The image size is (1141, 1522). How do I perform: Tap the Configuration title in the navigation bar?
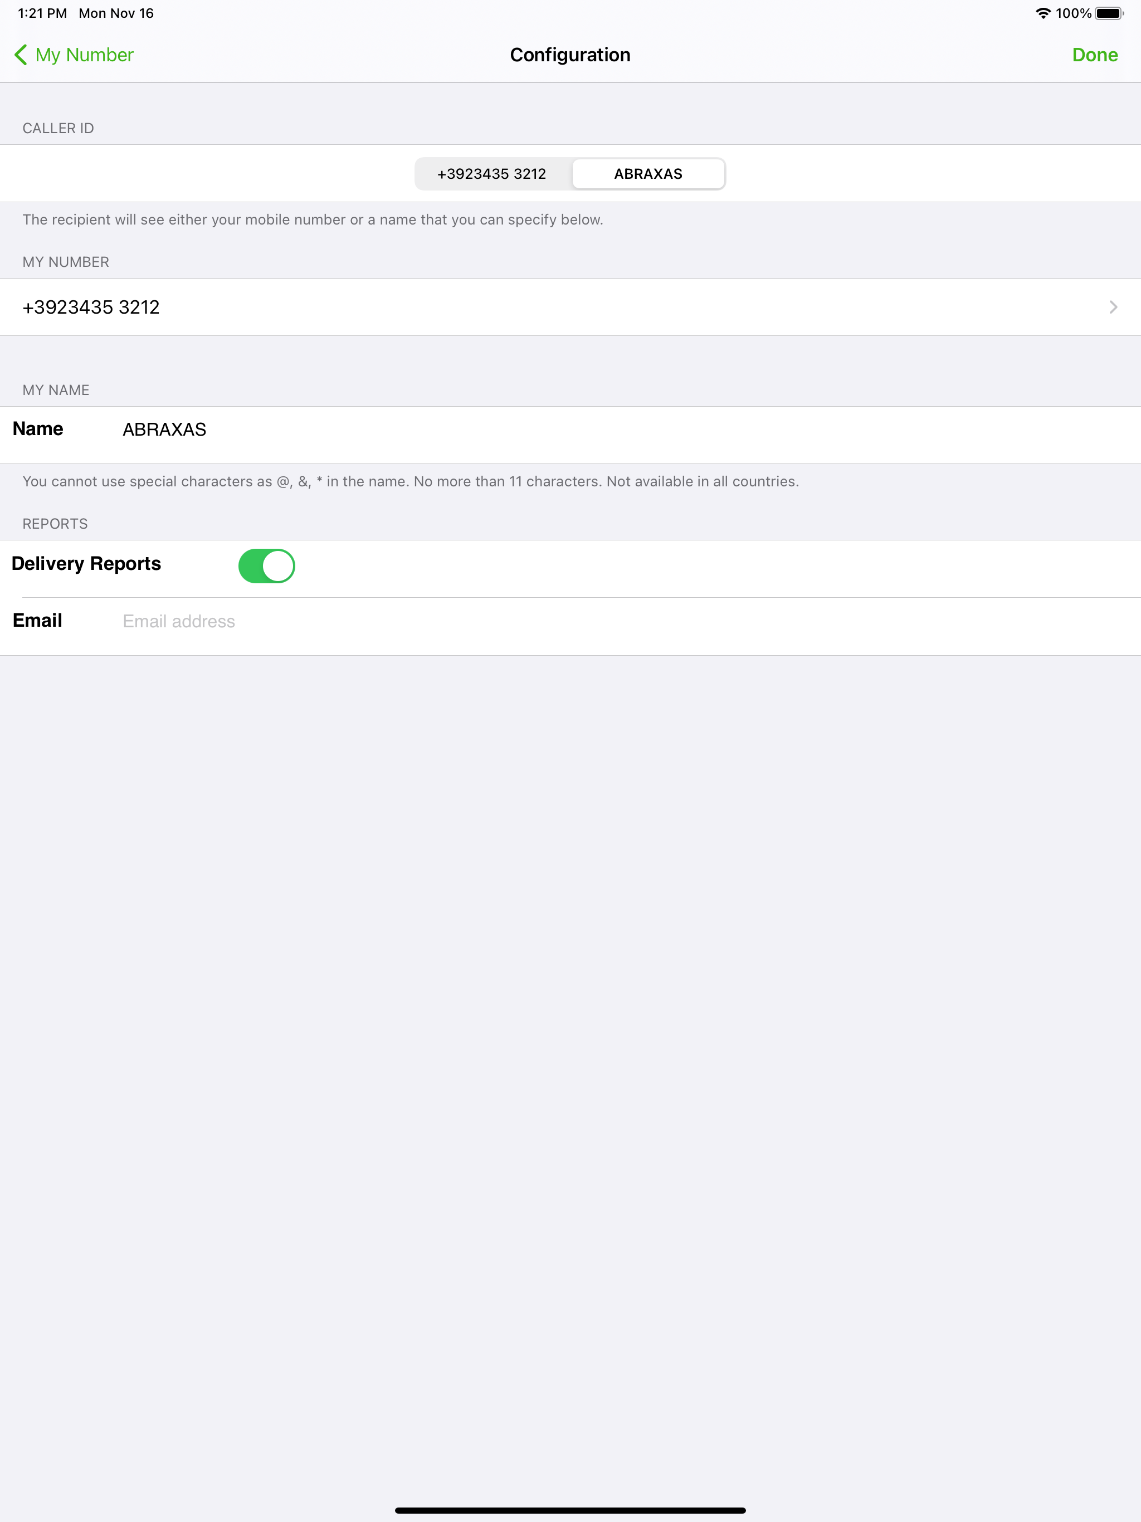pyautogui.click(x=570, y=55)
